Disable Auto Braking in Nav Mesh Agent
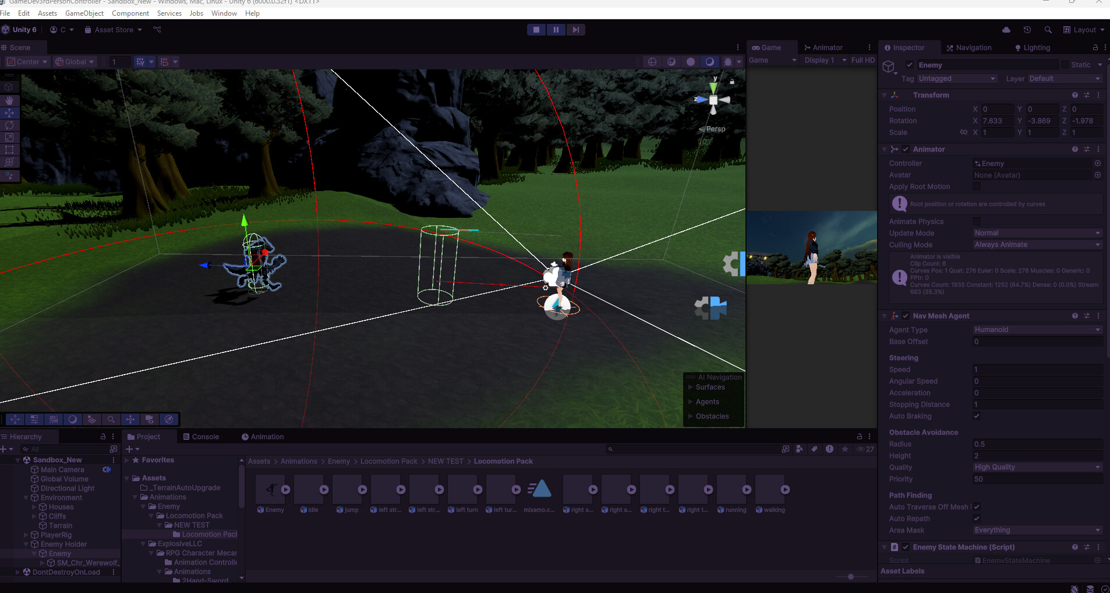 click(x=977, y=416)
